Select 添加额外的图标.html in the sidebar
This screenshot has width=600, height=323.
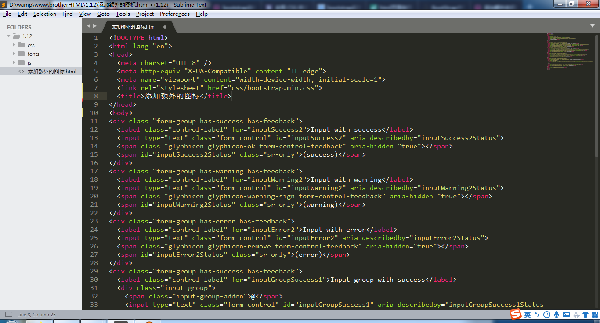pos(41,71)
